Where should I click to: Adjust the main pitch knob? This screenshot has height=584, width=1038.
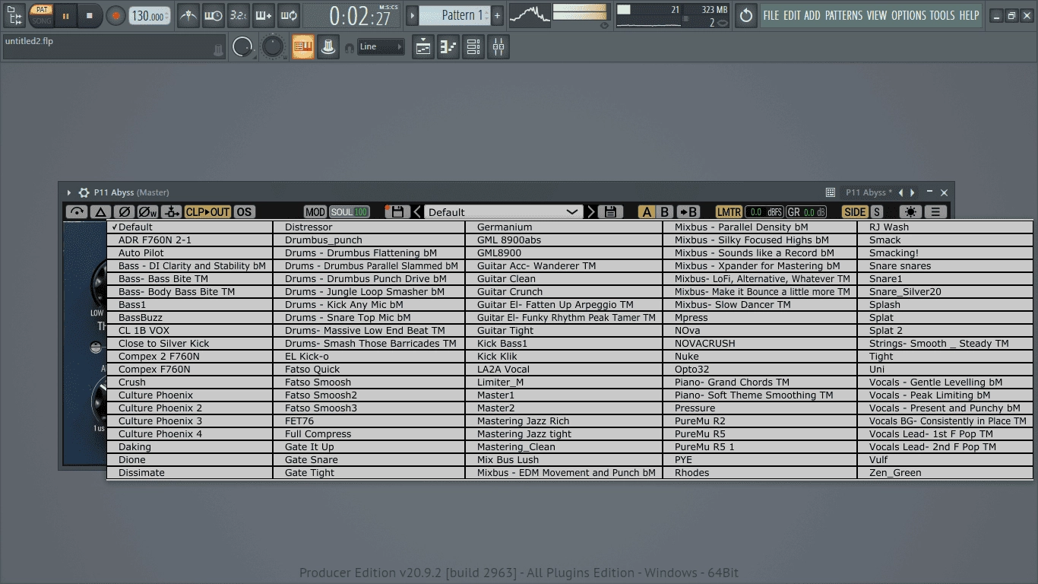272,47
